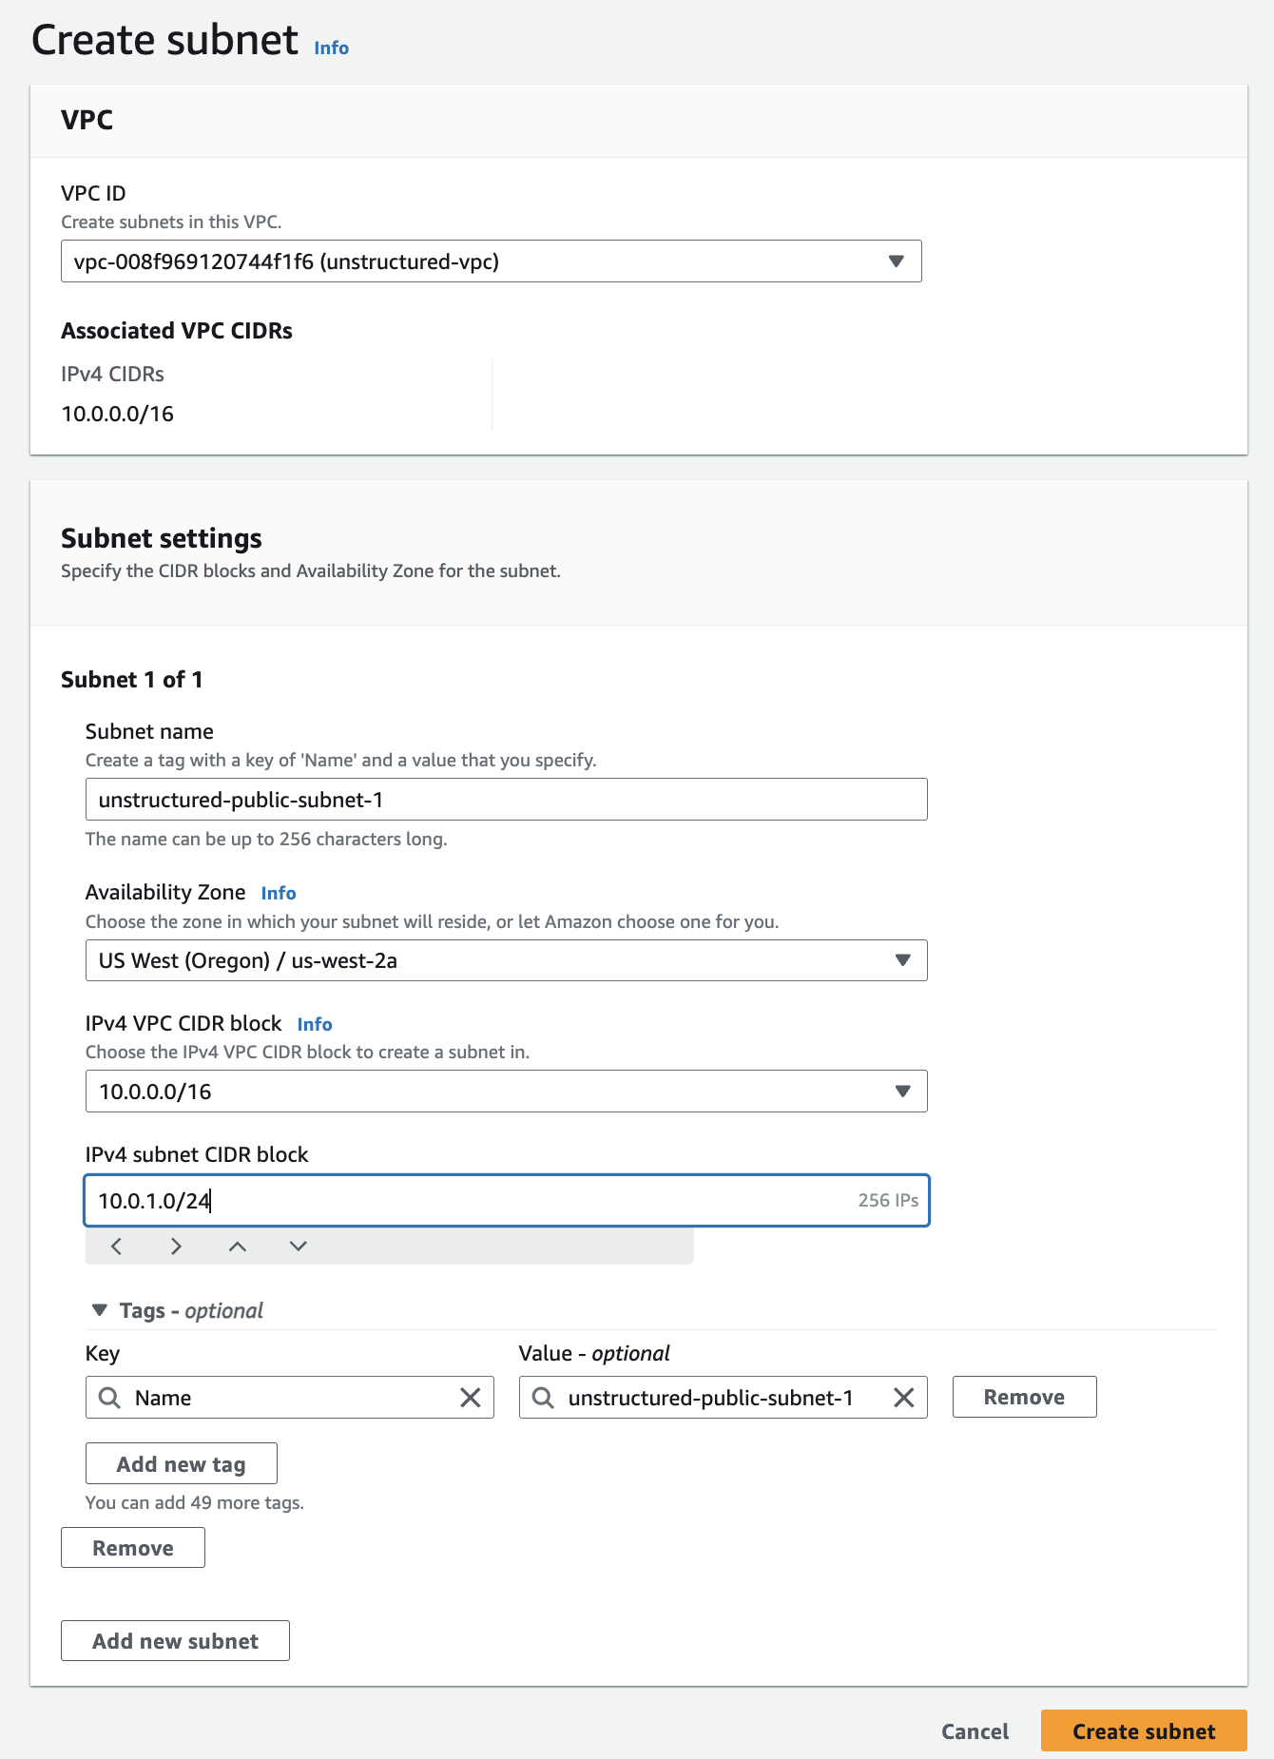This screenshot has height=1759, width=1274.
Task: Clear the Name tag key field
Action: (x=471, y=1398)
